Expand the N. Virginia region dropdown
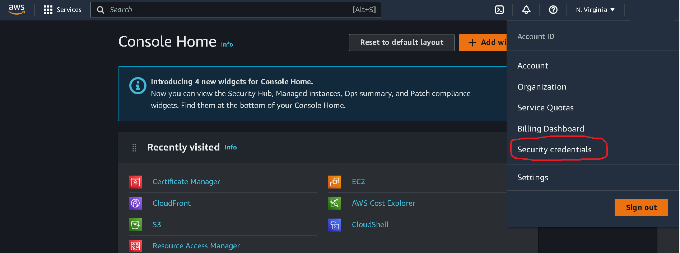680x253 pixels. point(595,10)
